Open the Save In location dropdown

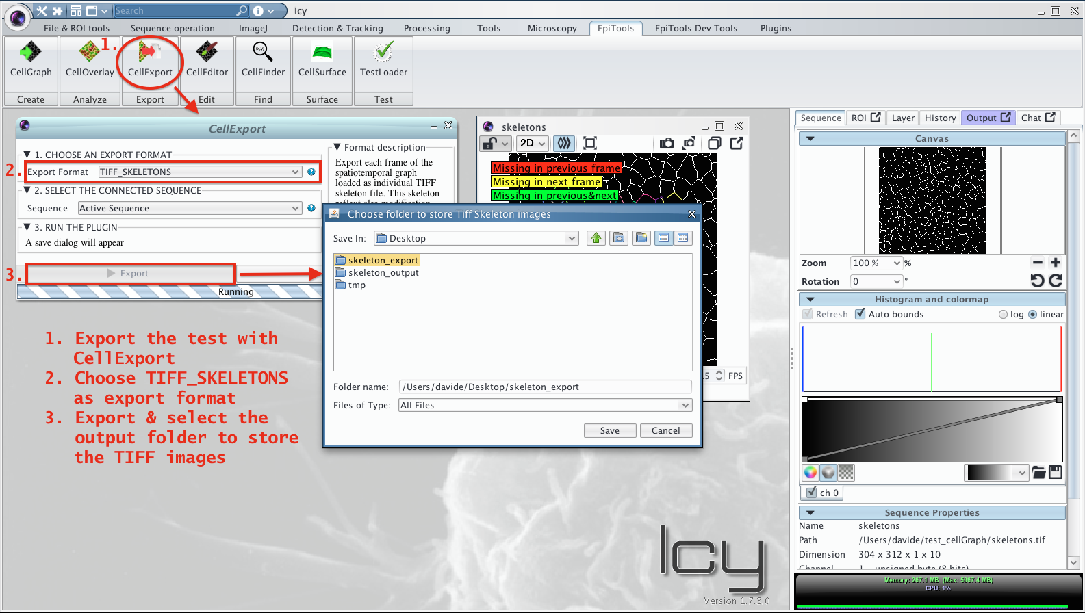click(x=476, y=238)
